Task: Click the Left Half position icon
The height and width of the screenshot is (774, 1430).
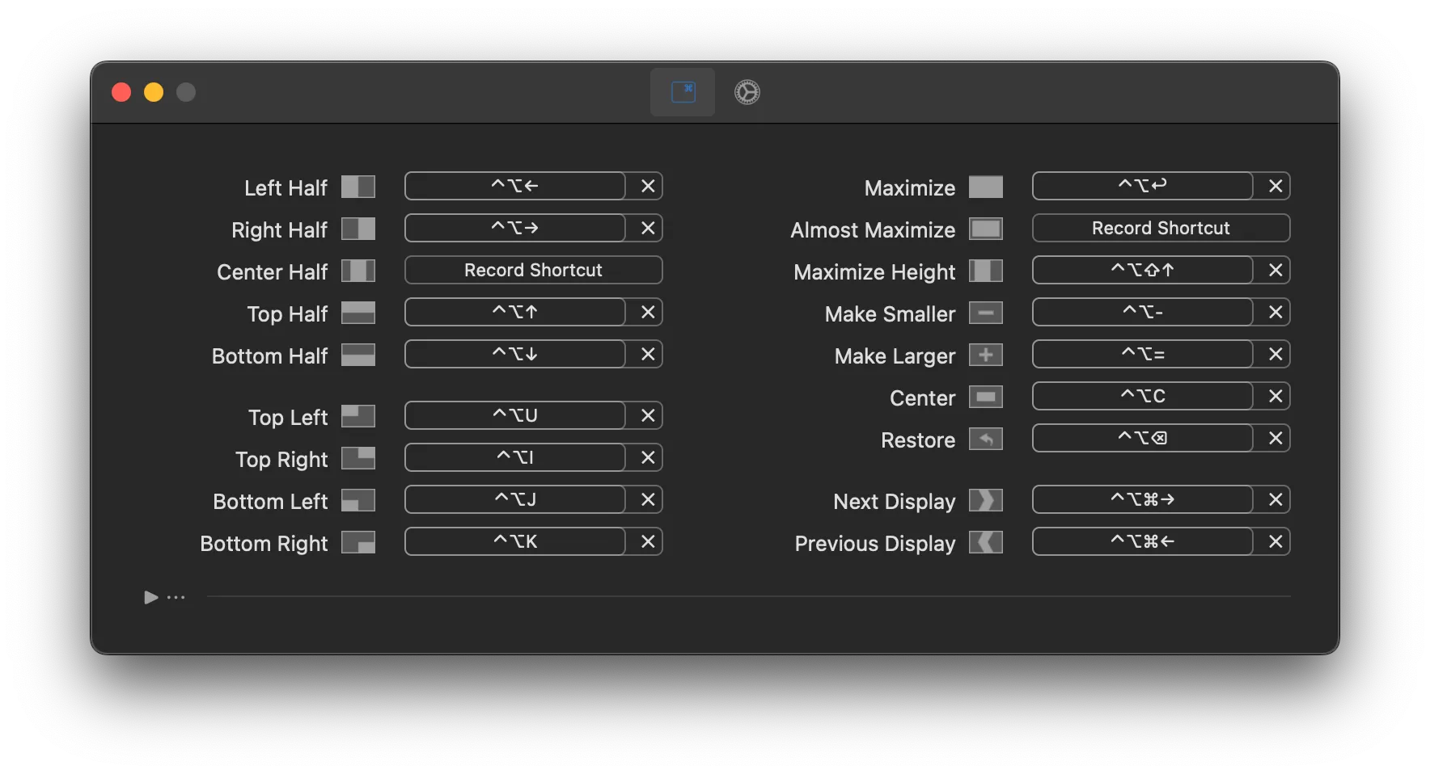Action: click(x=358, y=187)
